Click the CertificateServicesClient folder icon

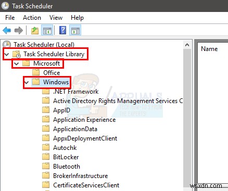pos(46,185)
